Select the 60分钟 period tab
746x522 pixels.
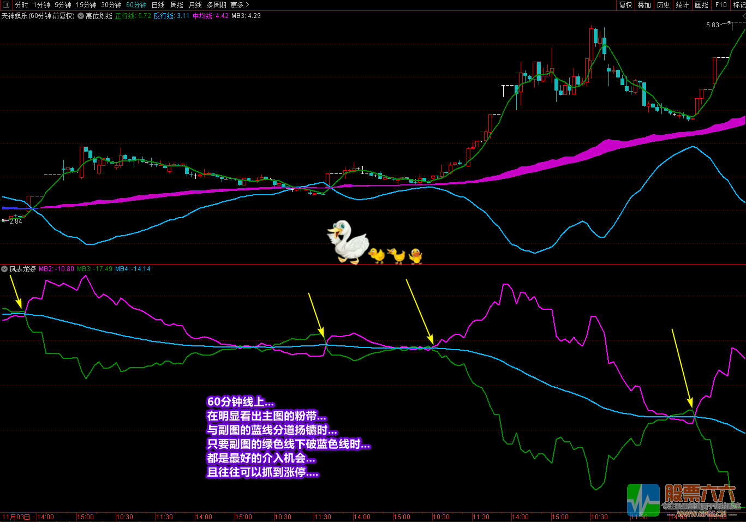click(x=136, y=5)
